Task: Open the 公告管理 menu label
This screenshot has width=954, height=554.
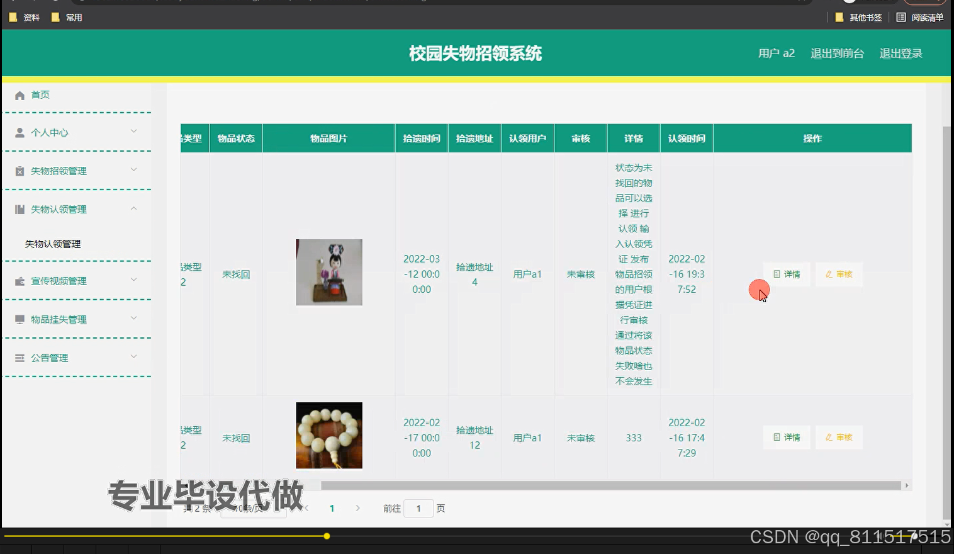Action: coord(50,358)
